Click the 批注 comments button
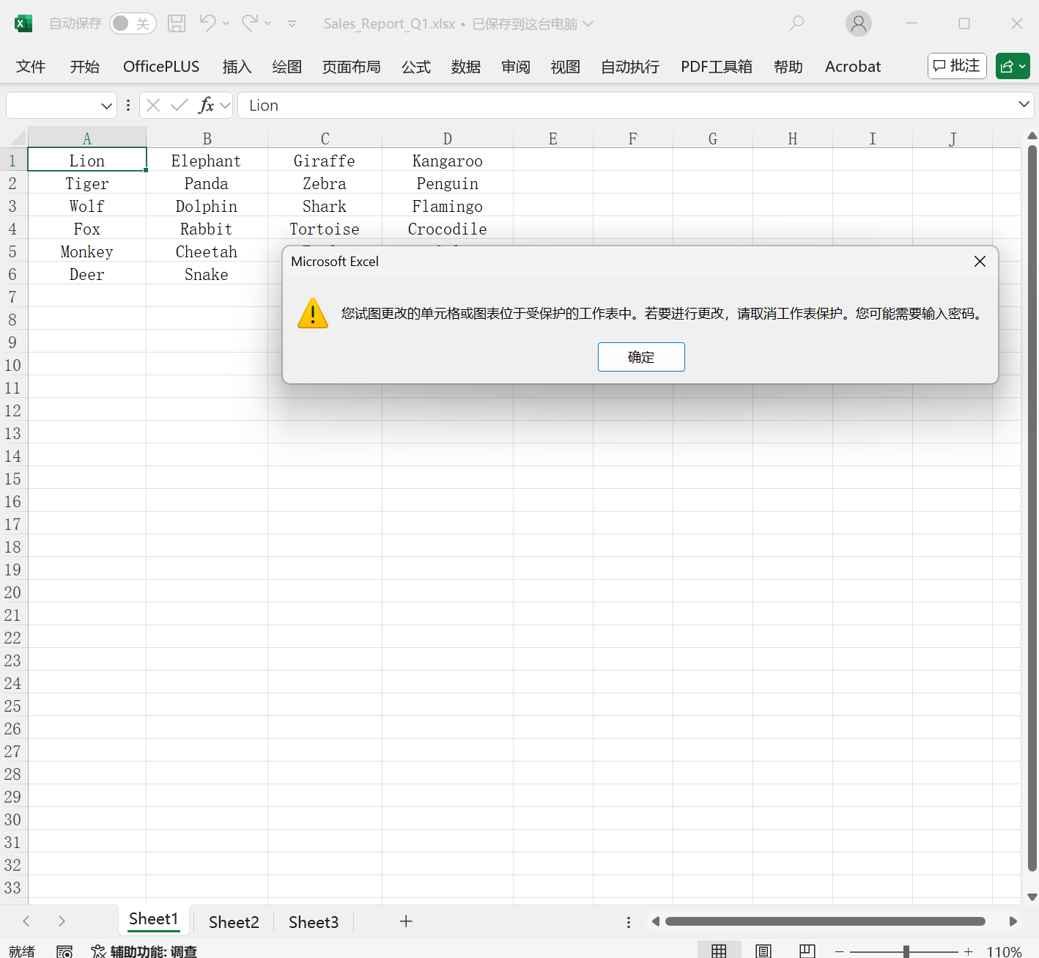Screen dimensions: 1039x958 click(957, 66)
